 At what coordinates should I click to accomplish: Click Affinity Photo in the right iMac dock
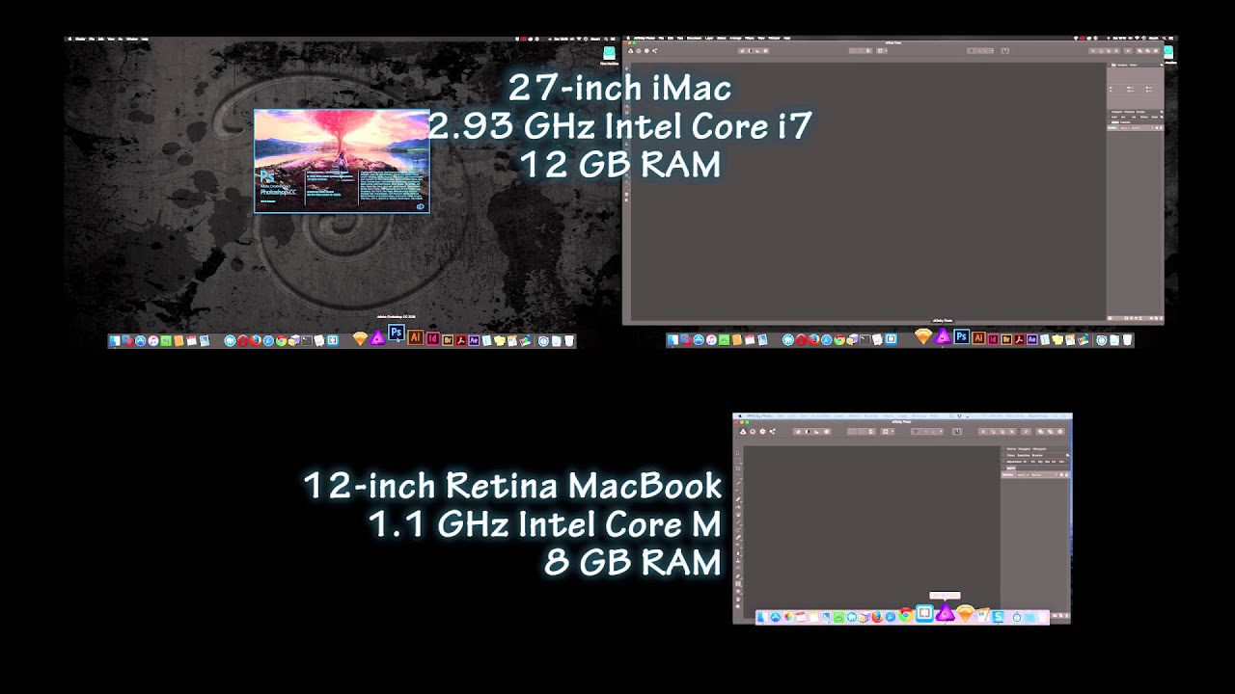941,336
